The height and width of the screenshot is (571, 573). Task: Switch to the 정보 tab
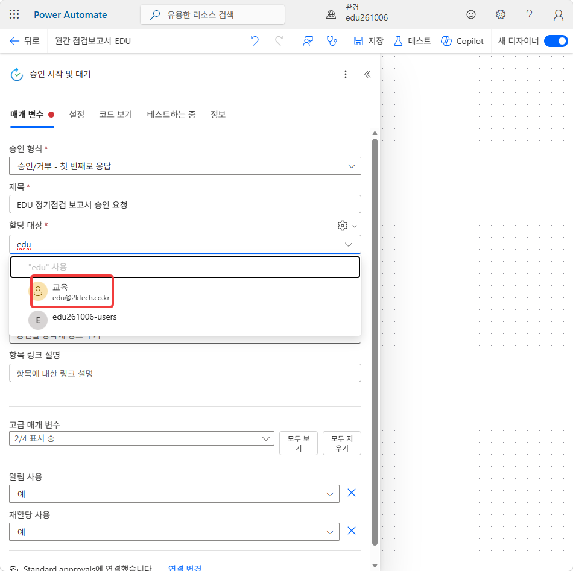coord(218,115)
